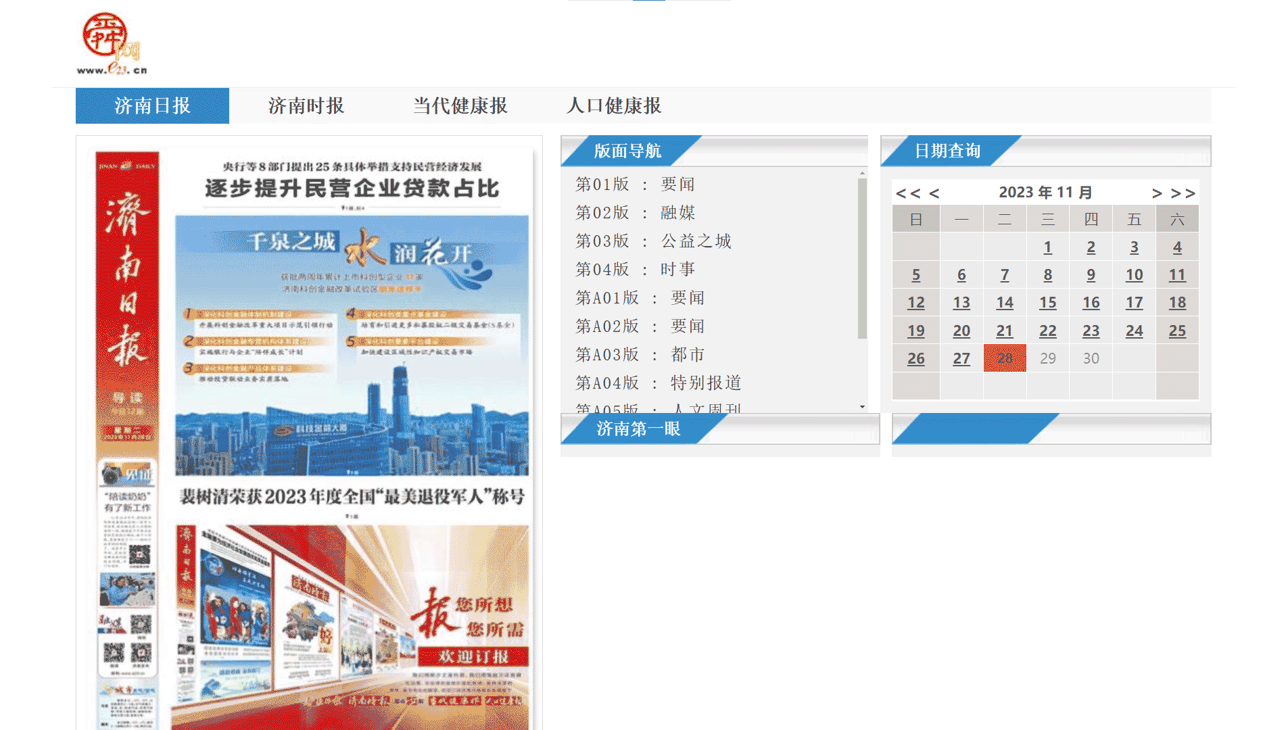Image resolution: width=1286 pixels, height=730 pixels.
Task: Go to previous year with << arrow
Action: (908, 193)
